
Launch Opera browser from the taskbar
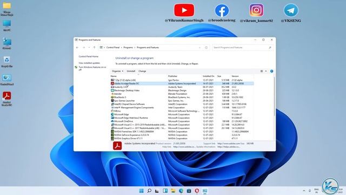(x=197, y=191)
